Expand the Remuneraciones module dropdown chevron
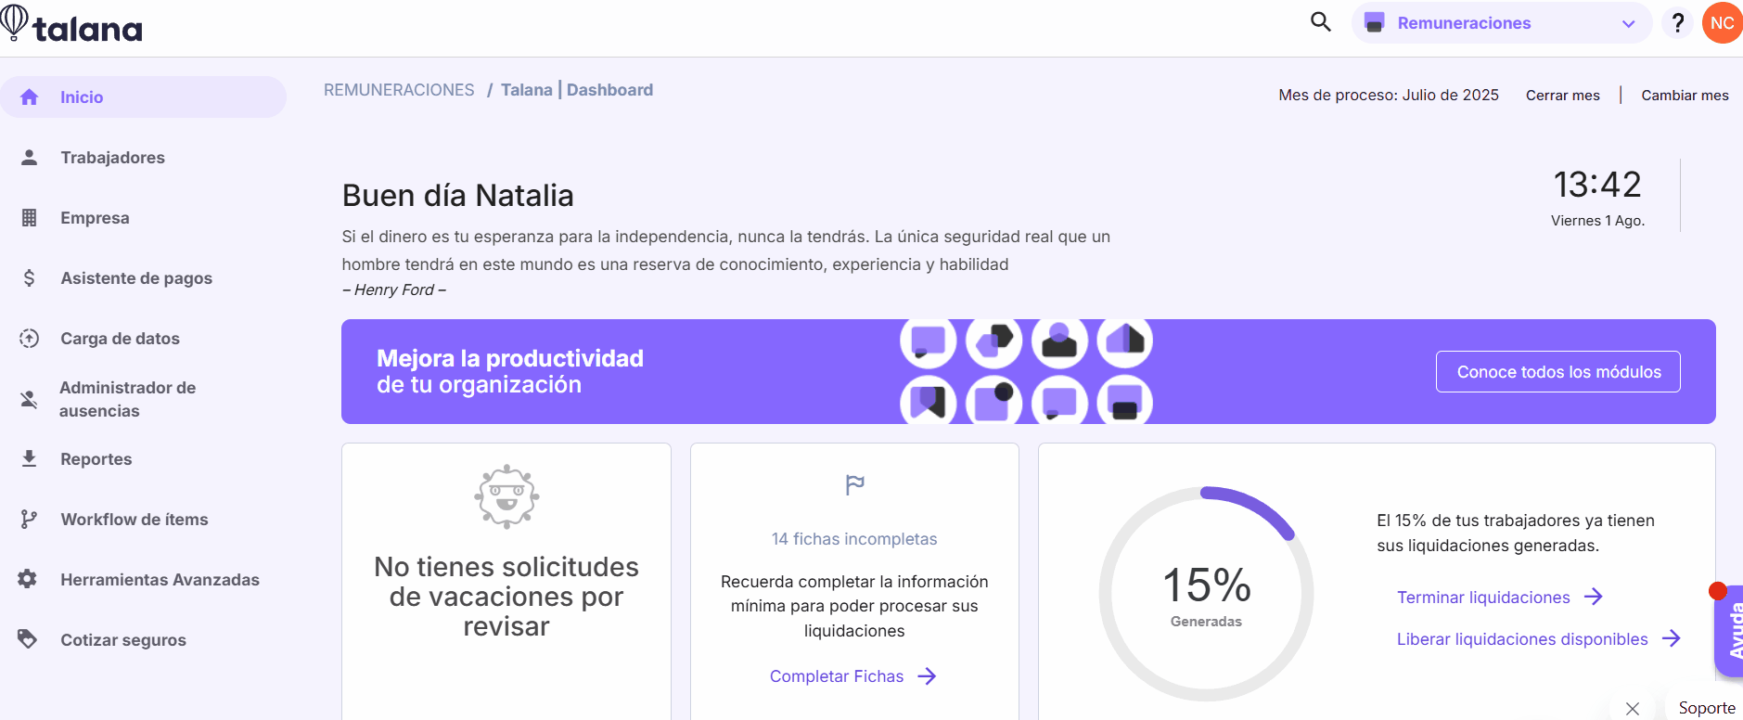The width and height of the screenshot is (1743, 720). [x=1628, y=24]
